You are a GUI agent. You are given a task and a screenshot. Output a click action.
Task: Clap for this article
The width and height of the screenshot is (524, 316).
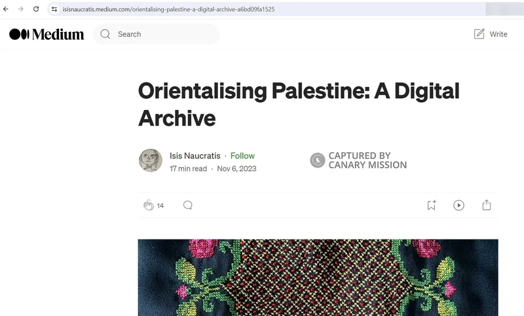coord(148,205)
